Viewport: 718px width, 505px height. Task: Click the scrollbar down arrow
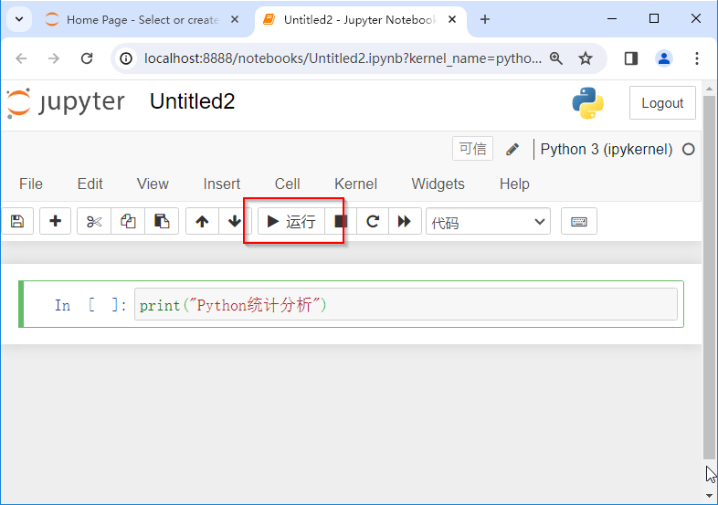click(709, 496)
